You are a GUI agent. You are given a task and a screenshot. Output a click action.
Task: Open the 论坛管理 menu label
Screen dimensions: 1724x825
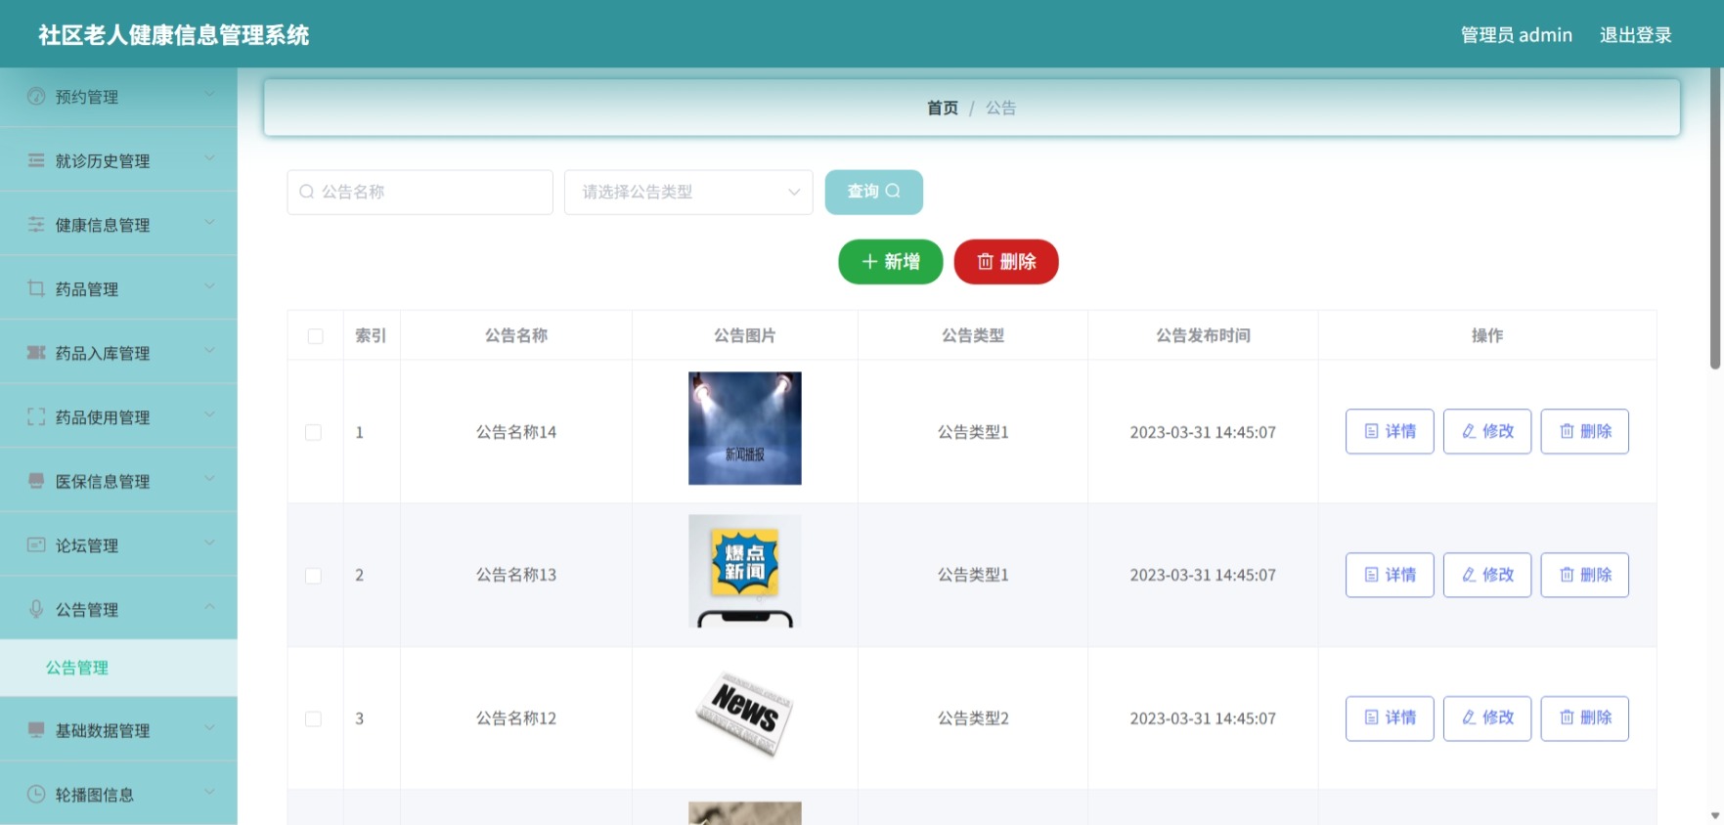(87, 545)
